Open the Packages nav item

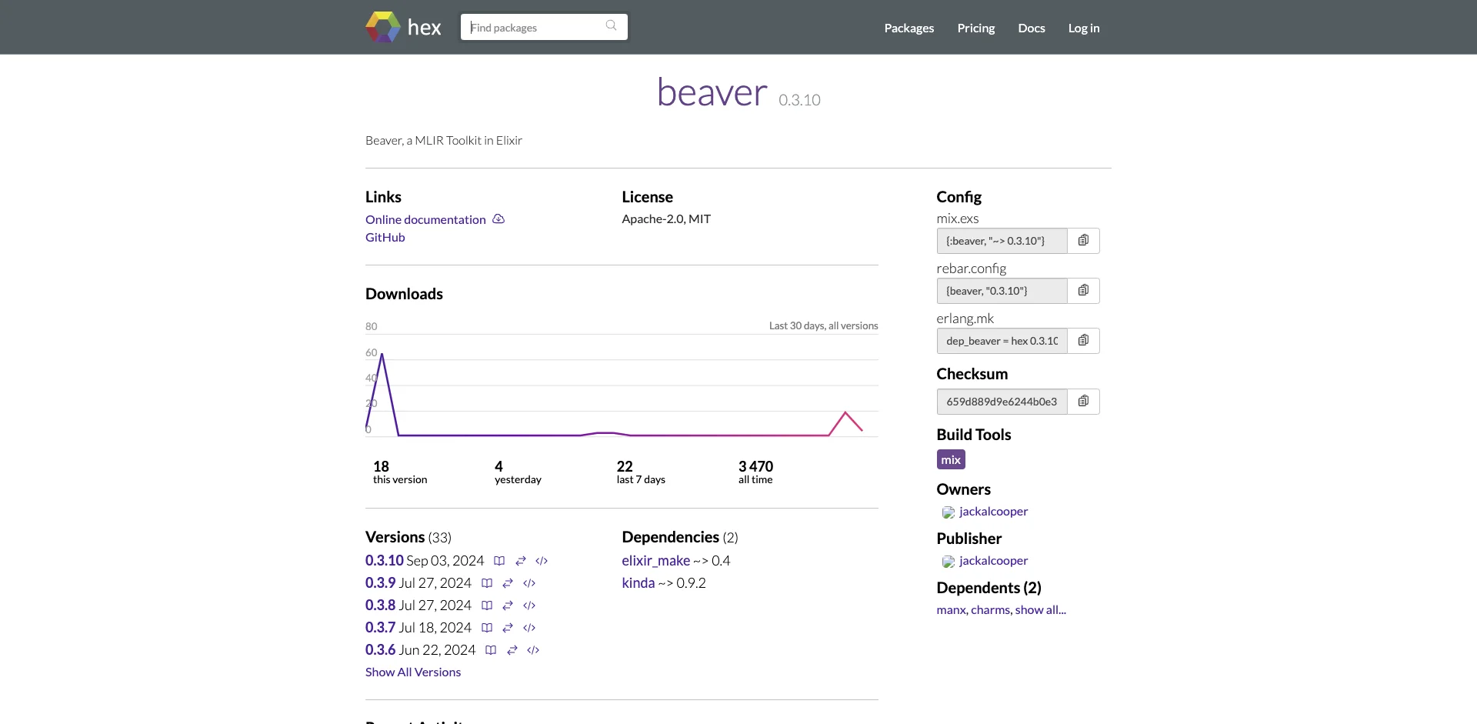(x=909, y=28)
